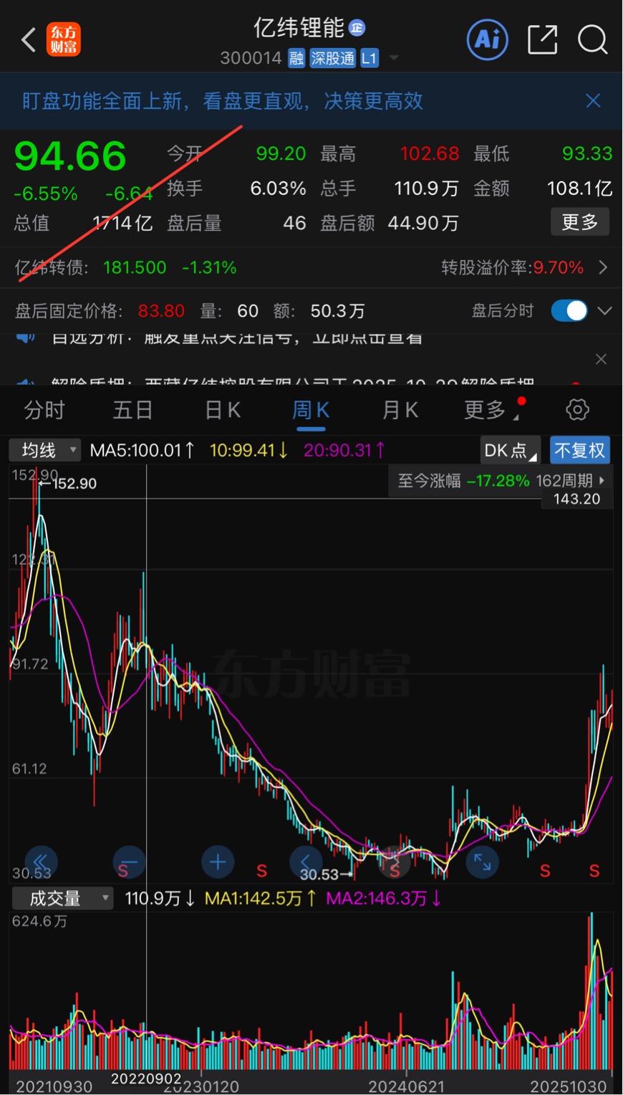623x1095 pixels.
Task: Select the 周K tab
Action: [311, 410]
